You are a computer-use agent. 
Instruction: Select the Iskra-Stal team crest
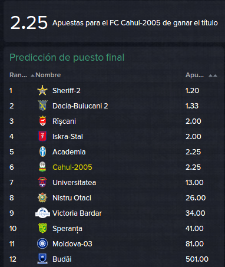click(x=42, y=136)
